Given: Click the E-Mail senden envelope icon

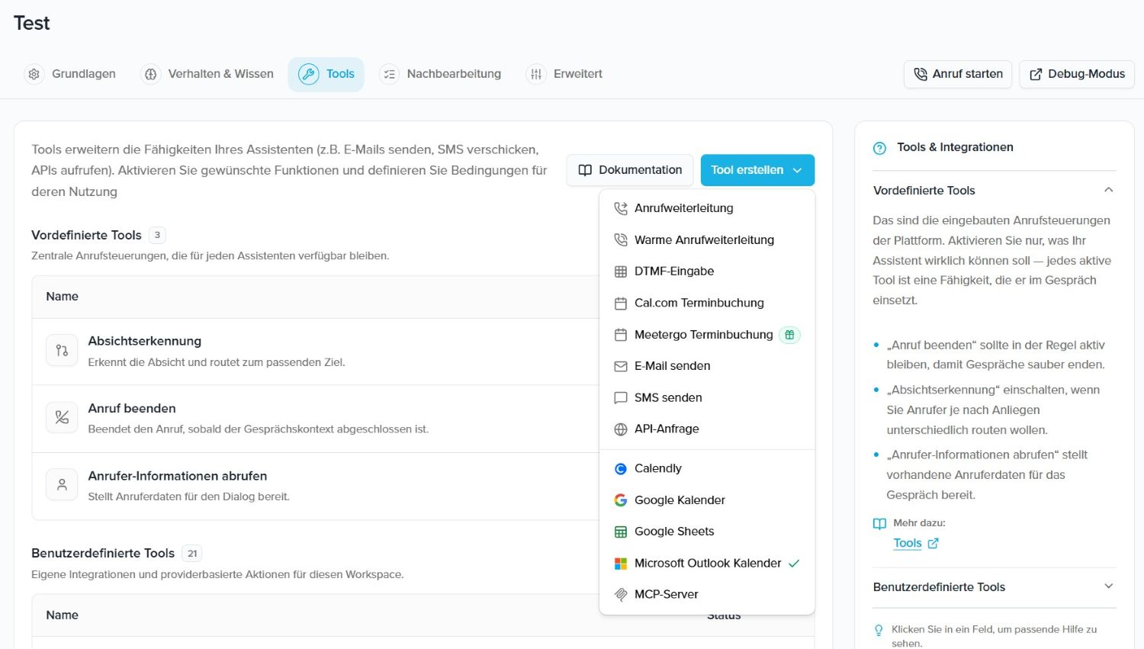Looking at the screenshot, I should pos(621,366).
